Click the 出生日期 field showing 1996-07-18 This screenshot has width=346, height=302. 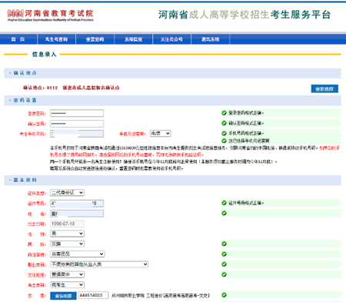tap(67, 224)
